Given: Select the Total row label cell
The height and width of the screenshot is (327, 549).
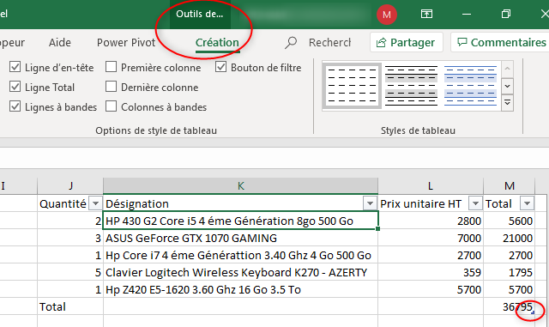Looking at the screenshot, I should tap(70, 306).
